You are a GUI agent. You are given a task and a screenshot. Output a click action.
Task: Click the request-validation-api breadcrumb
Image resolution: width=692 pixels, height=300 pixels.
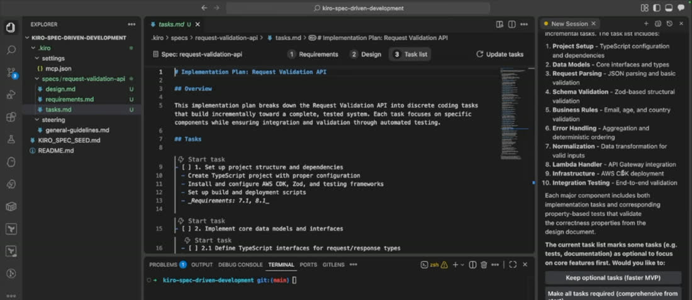(x=226, y=38)
